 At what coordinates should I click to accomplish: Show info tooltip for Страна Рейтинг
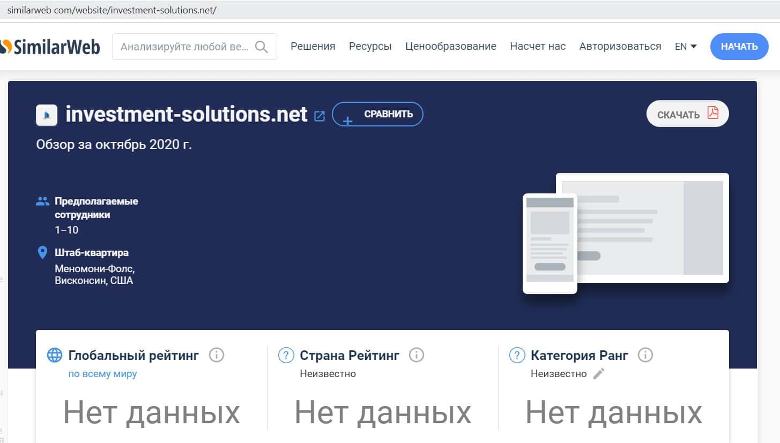417,355
